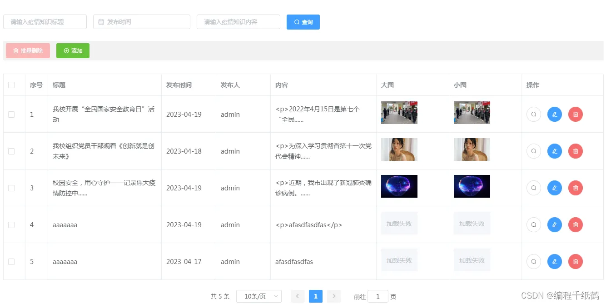606x304 pixels.
Task: Click the 共 5 条 total count
Action: pos(220,296)
